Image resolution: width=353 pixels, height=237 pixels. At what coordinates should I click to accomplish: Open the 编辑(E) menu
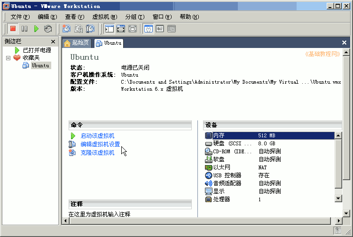[x=47, y=17]
